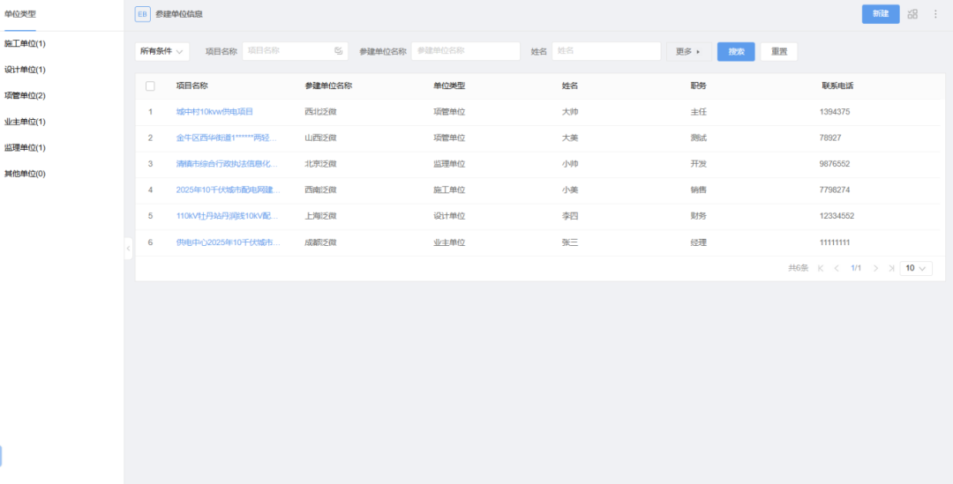The height and width of the screenshot is (484, 953).
Task: Open the page size dropdown showing 10
Action: [x=916, y=268]
